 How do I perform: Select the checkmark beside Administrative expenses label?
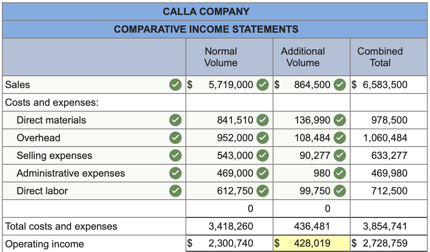click(x=175, y=173)
